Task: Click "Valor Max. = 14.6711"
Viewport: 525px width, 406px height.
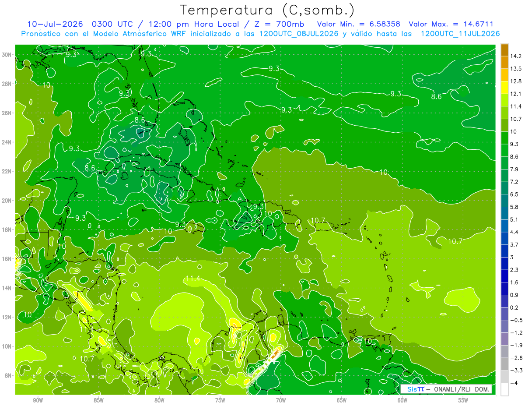Action: (x=451, y=24)
